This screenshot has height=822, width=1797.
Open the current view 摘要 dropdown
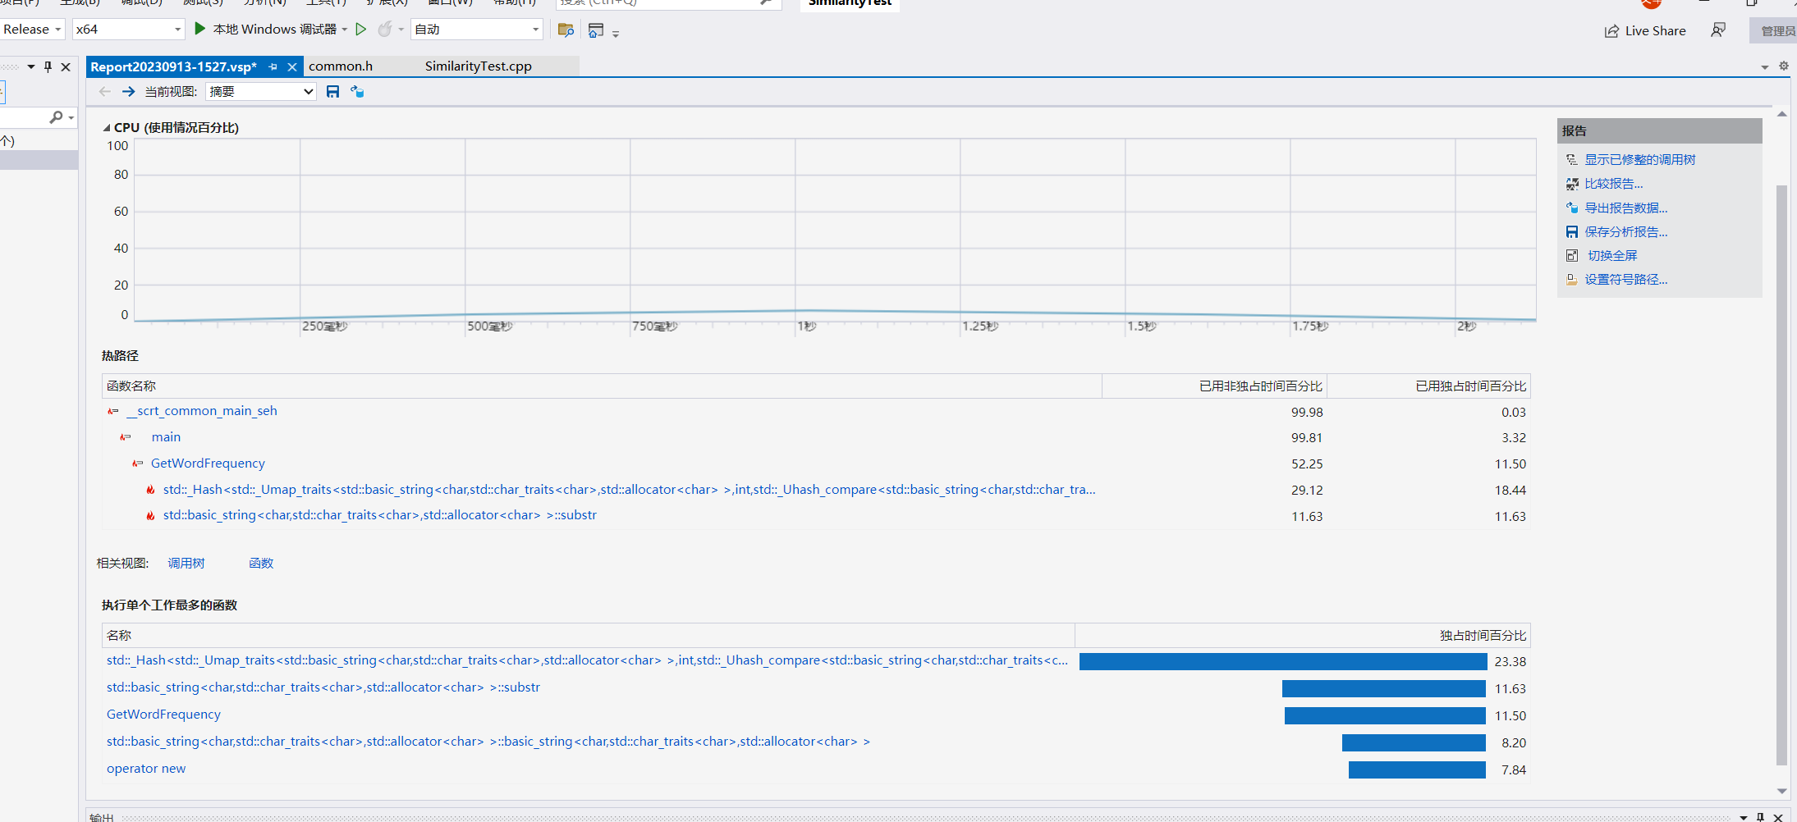click(261, 91)
